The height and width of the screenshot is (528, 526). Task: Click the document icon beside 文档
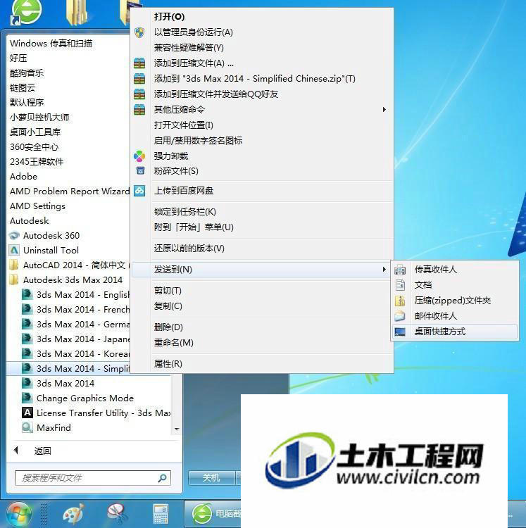pyautogui.click(x=400, y=285)
